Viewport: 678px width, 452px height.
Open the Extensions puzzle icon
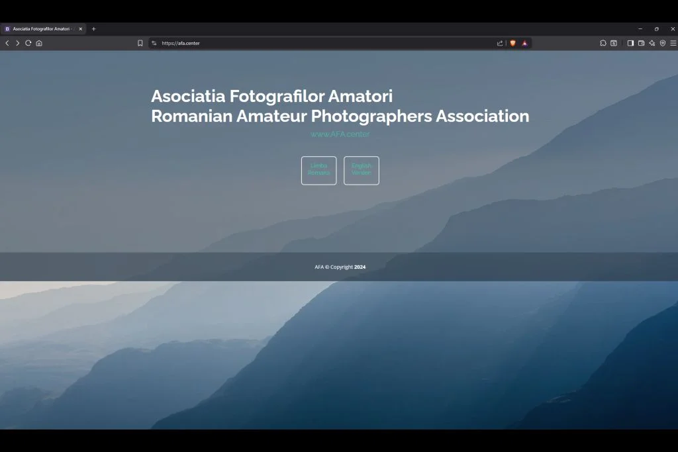pyautogui.click(x=603, y=43)
